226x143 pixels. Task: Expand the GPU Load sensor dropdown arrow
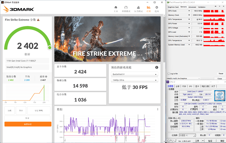tap(189, 32)
